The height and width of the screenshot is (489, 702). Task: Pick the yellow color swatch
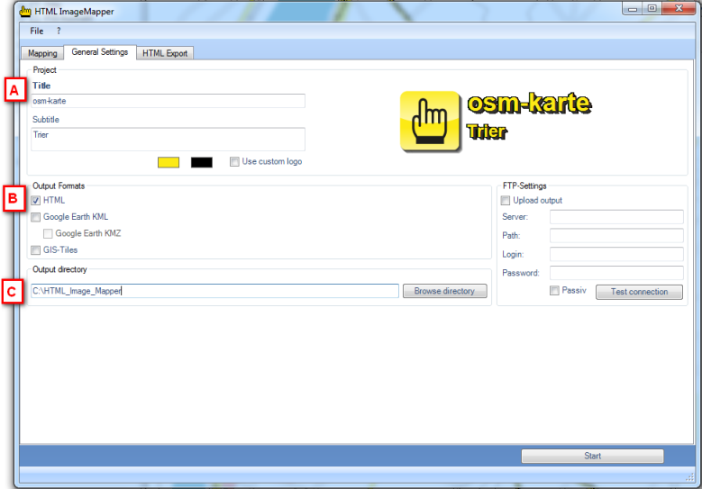point(169,162)
